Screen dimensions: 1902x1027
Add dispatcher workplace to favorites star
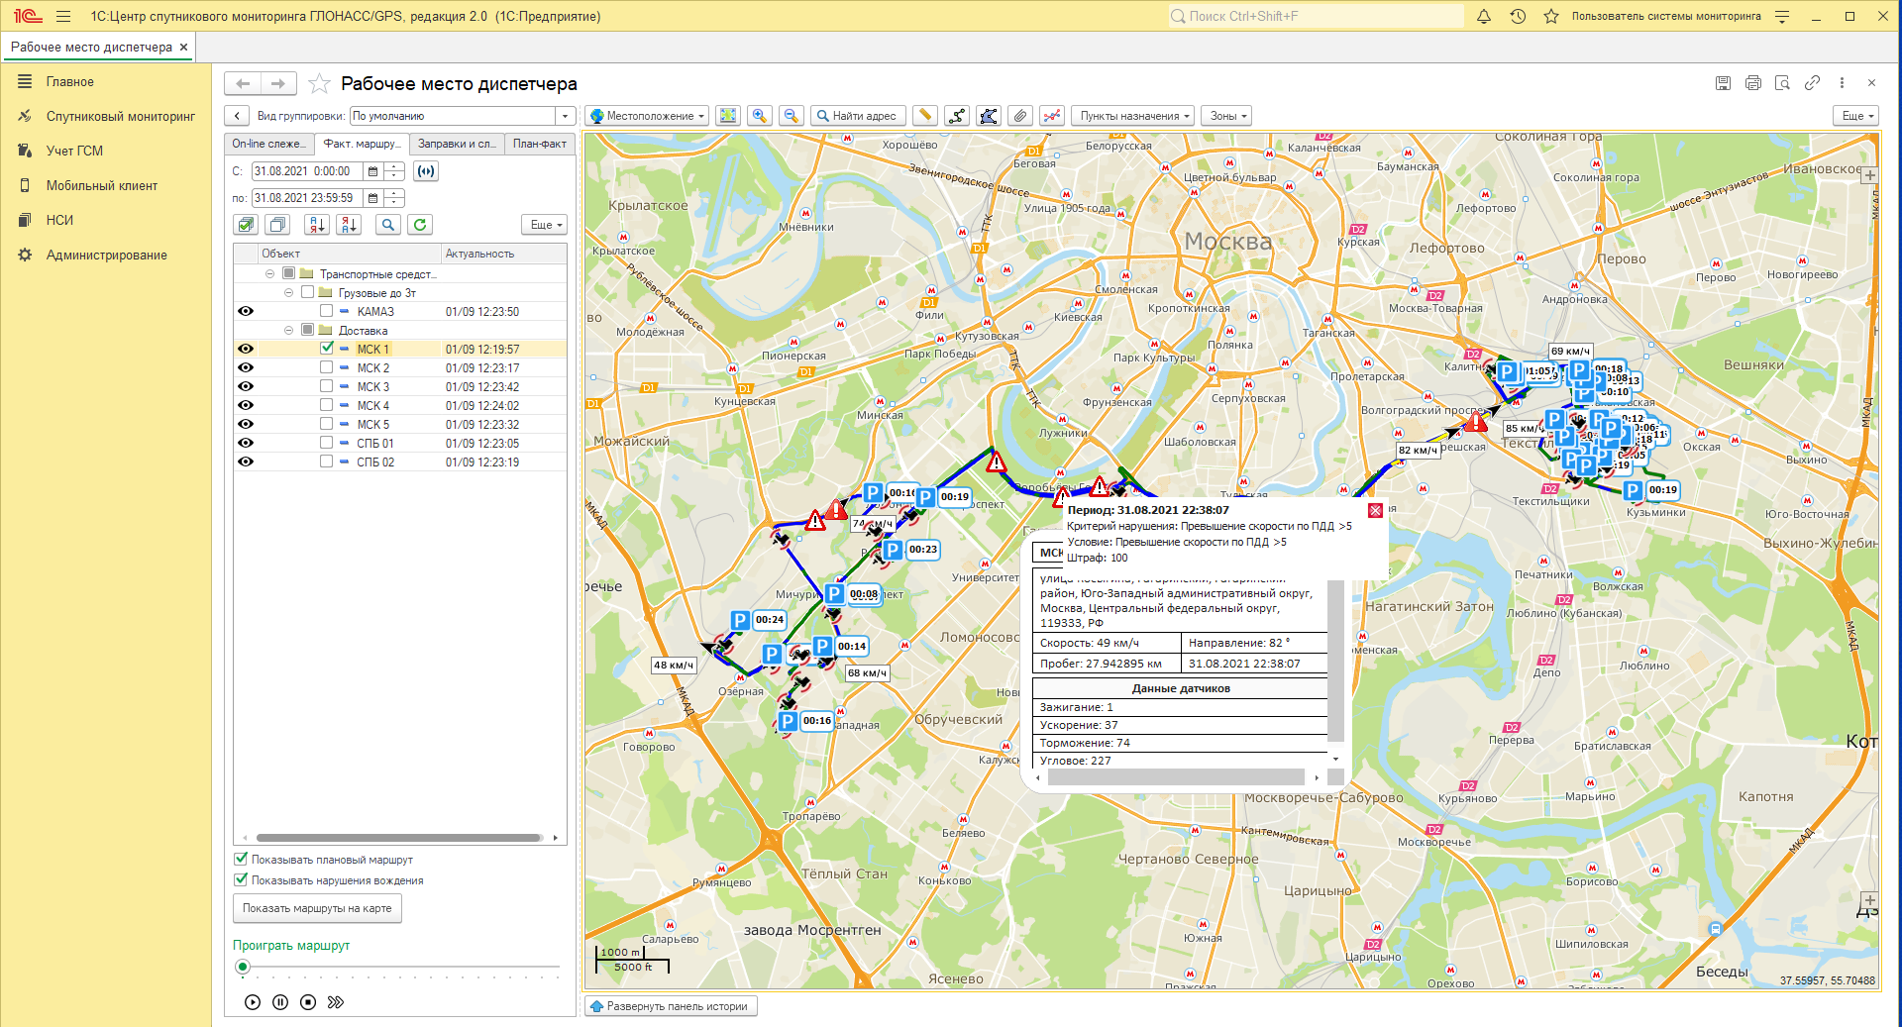click(319, 84)
